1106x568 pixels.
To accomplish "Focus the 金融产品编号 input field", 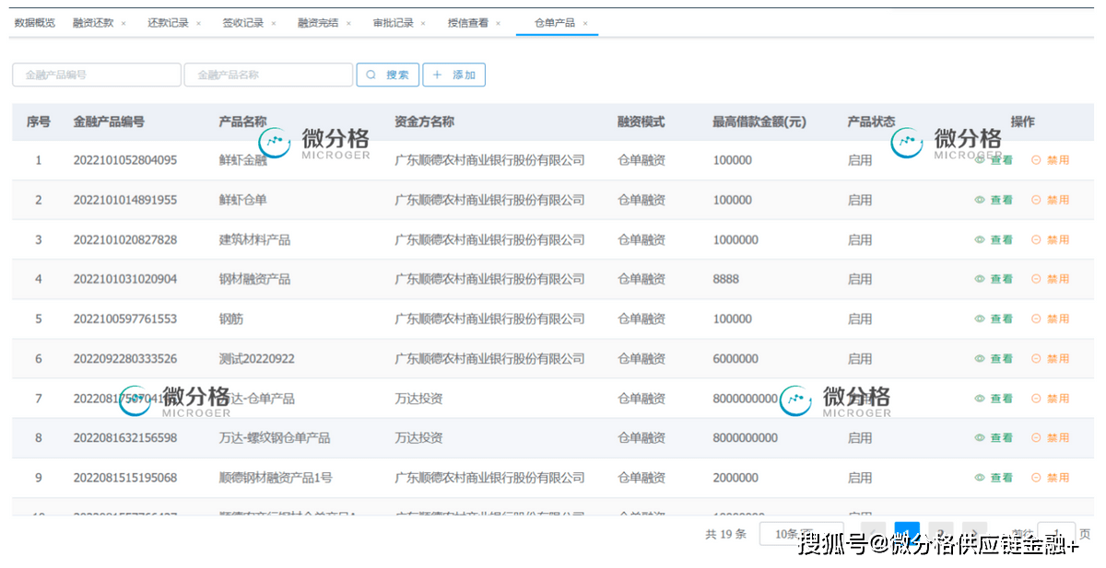I will tap(96, 75).
